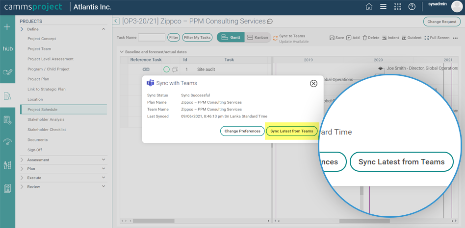Screen dimensions: 465x228
Task: Select Project Schedule in sidebar
Action: click(63, 110)
